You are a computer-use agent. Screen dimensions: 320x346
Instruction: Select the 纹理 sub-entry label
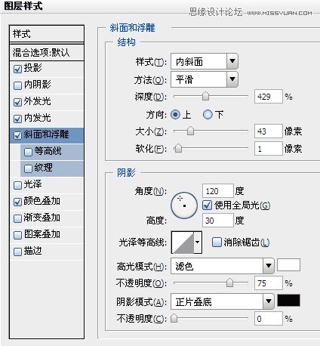tap(43, 168)
